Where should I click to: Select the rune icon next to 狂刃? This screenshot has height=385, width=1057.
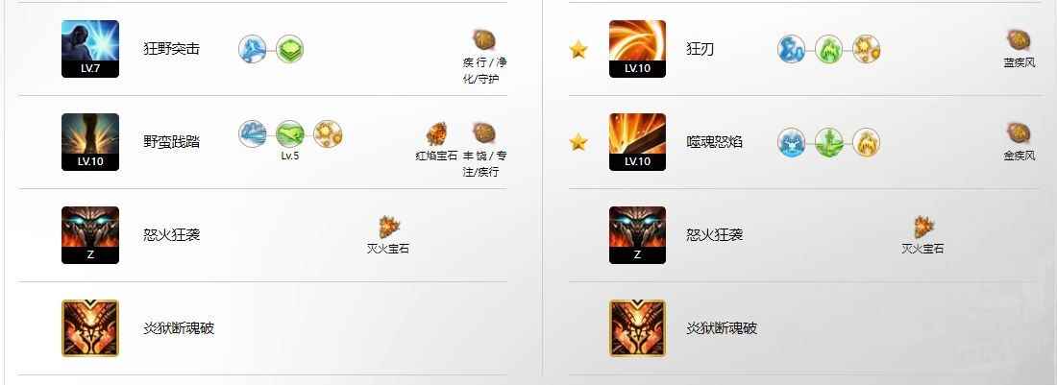1019,41
